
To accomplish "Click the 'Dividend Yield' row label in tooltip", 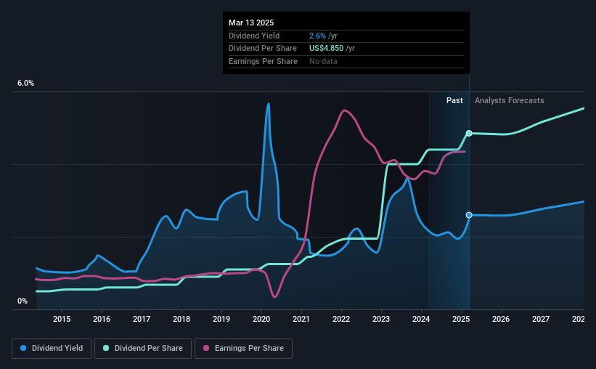I will (254, 36).
